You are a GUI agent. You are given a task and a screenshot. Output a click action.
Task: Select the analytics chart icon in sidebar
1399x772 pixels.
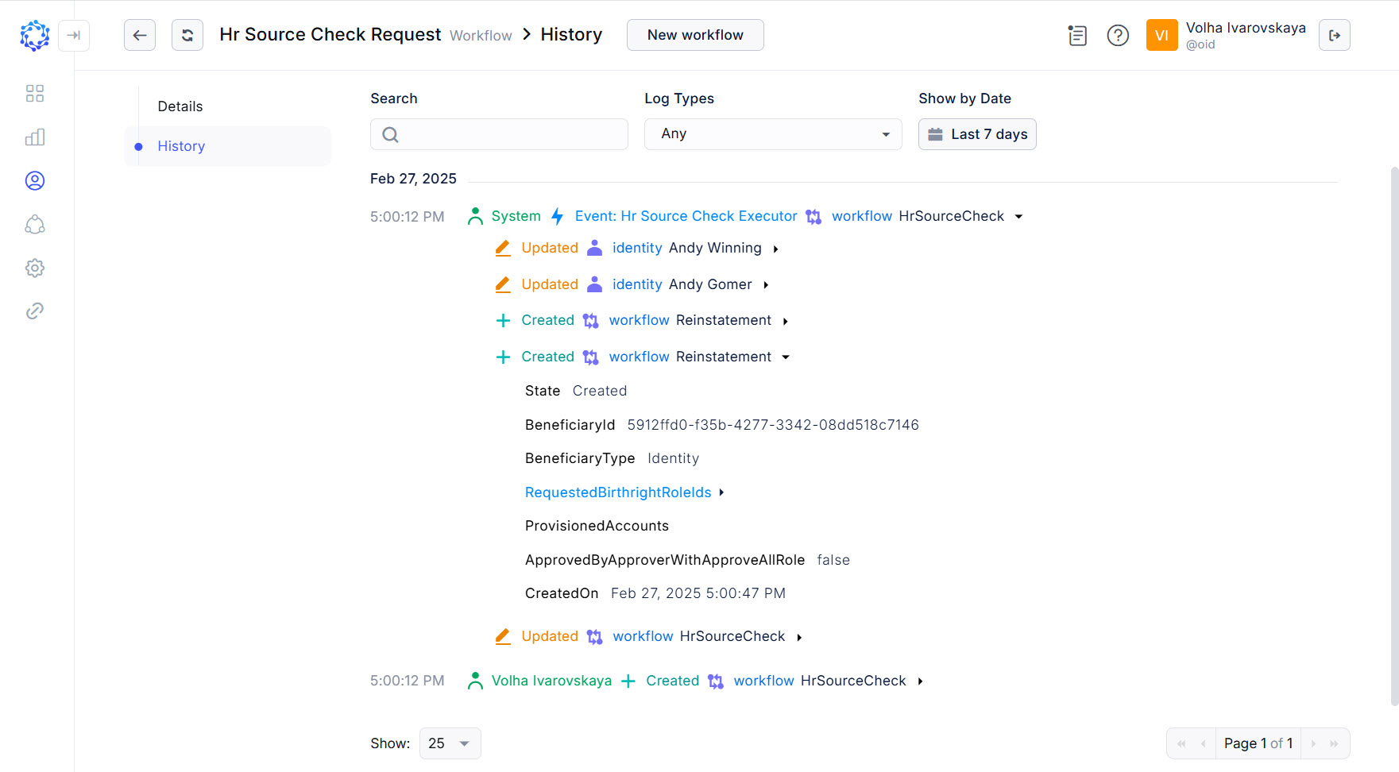[x=35, y=137]
